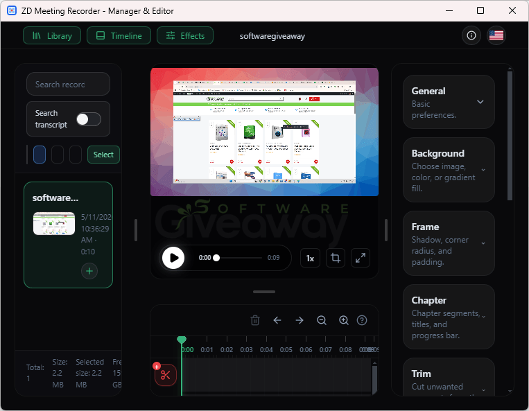Screen dimensions: 529x411
Task: Zoom out the timeline
Action: pos(322,320)
